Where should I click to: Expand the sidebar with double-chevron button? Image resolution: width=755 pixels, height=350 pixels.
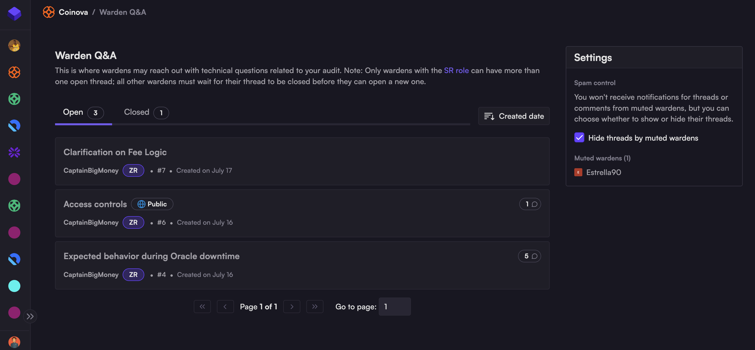tap(30, 316)
